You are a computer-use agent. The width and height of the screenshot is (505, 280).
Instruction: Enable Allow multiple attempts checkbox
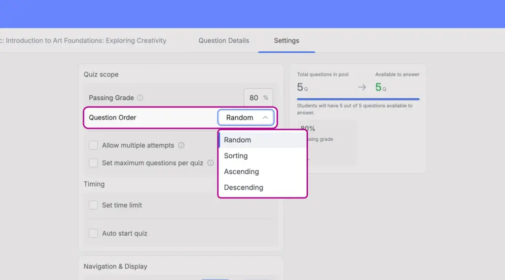click(93, 145)
